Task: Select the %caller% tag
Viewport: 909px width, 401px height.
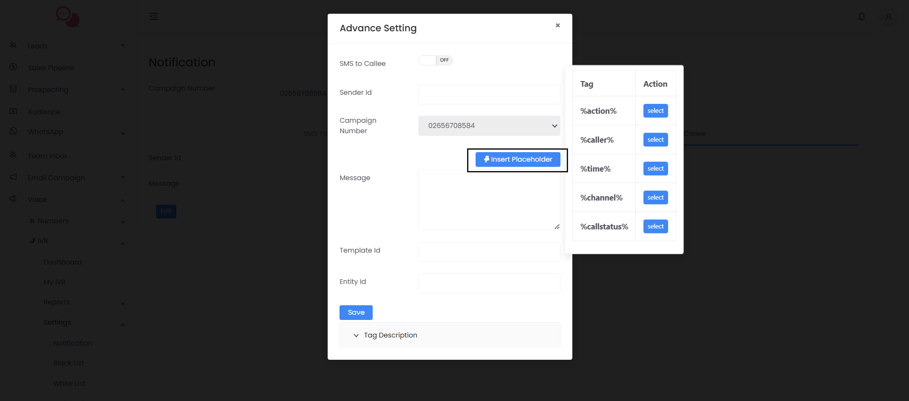Action: (x=655, y=140)
